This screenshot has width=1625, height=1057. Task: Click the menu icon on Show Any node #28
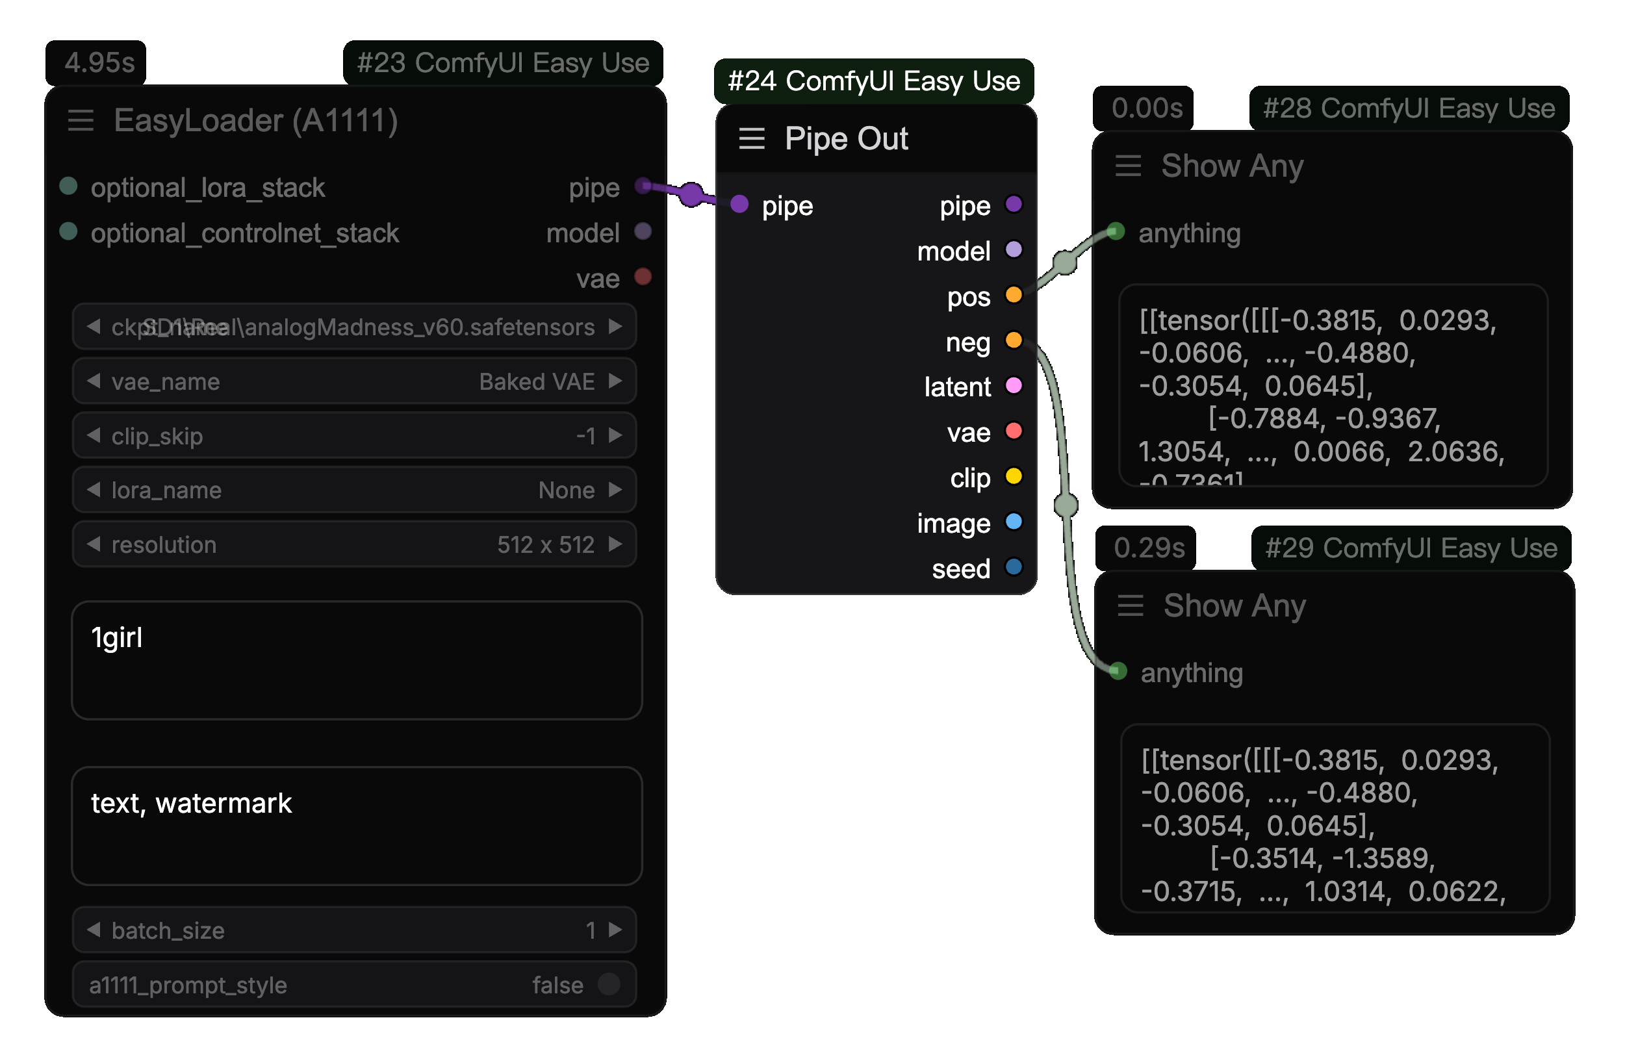[1128, 166]
